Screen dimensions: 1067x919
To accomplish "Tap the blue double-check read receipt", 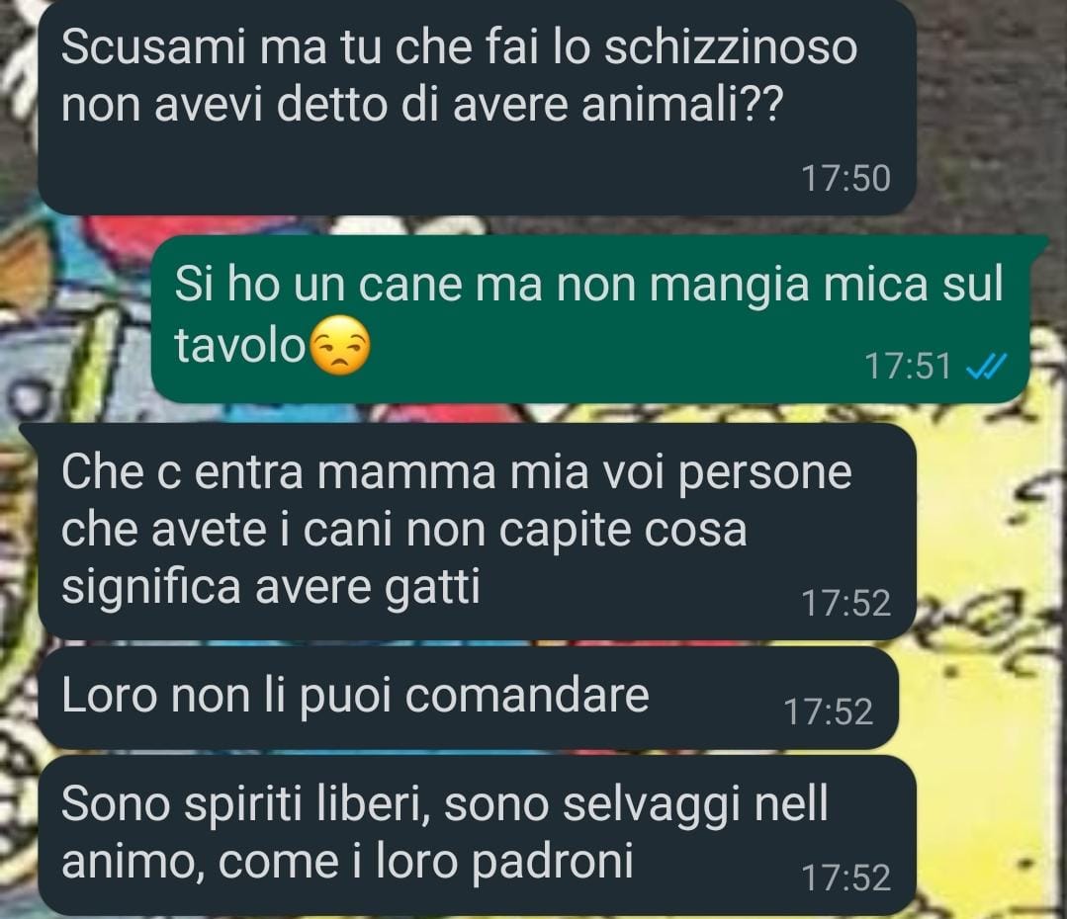I will (985, 368).
